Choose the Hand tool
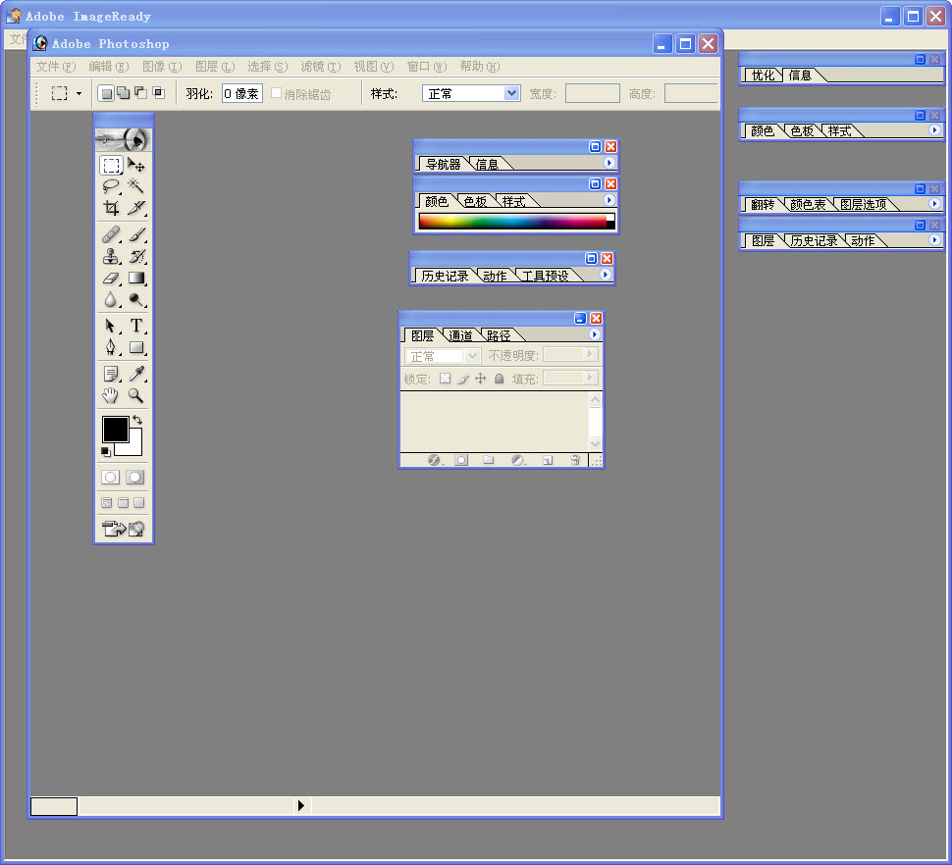 click(111, 395)
